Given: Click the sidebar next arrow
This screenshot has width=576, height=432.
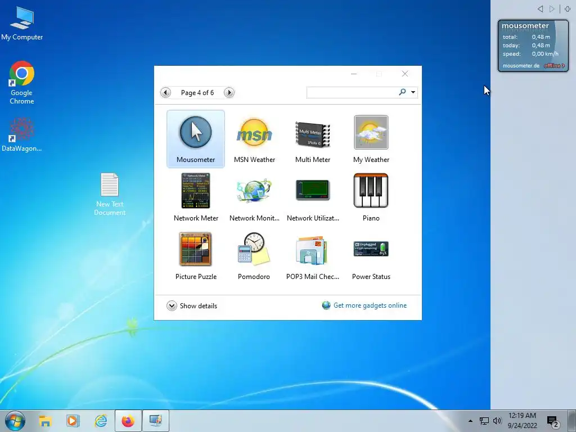Looking at the screenshot, I should (x=552, y=9).
